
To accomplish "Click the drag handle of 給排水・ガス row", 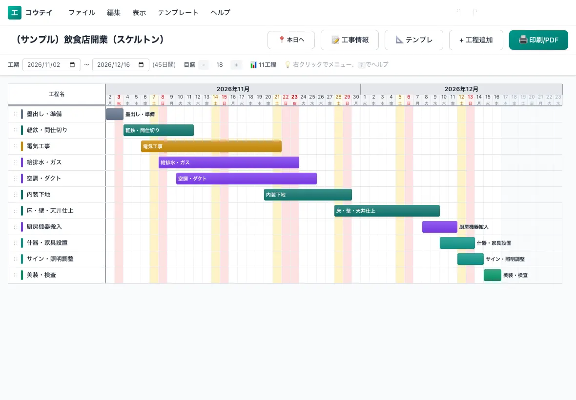I will pos(16,162).
